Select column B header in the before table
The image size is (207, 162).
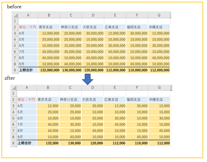click(49, 15)
